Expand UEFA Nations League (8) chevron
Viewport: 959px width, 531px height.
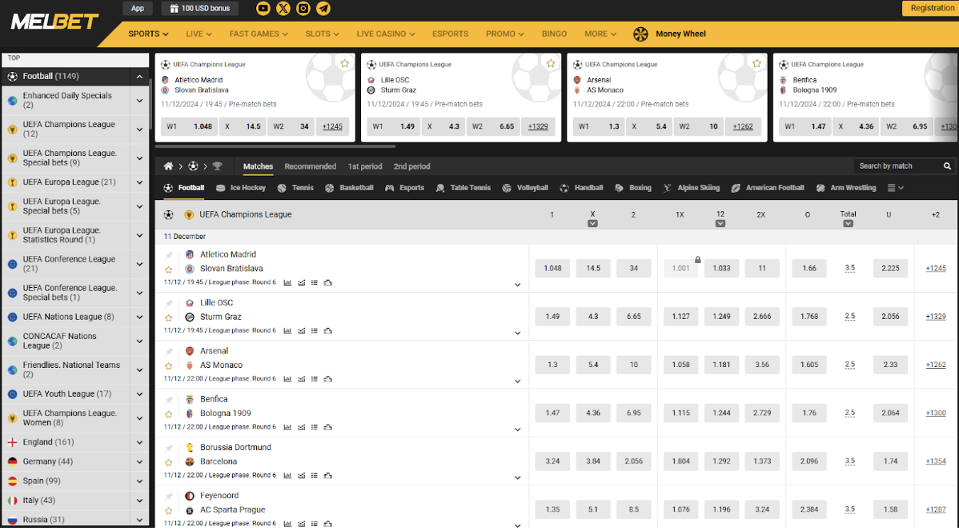coord(139,317)
